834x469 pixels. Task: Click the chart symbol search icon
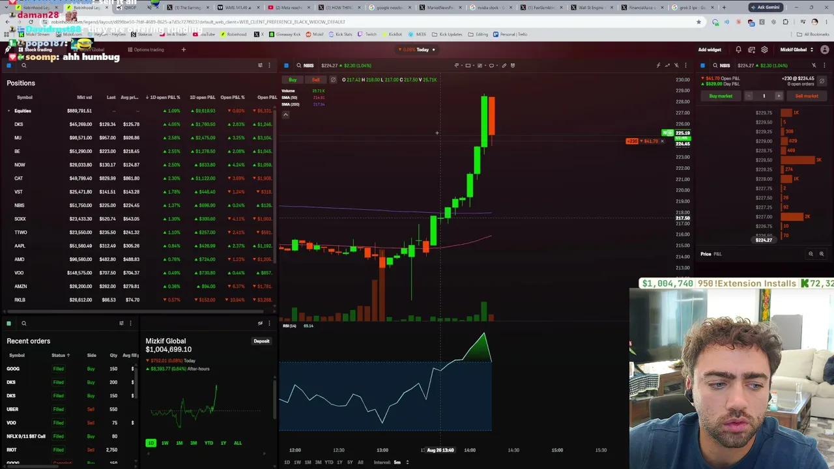[x=299, y=65]
